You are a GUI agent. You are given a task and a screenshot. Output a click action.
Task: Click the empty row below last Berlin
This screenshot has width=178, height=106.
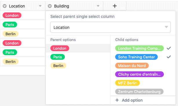coord(23,70)
